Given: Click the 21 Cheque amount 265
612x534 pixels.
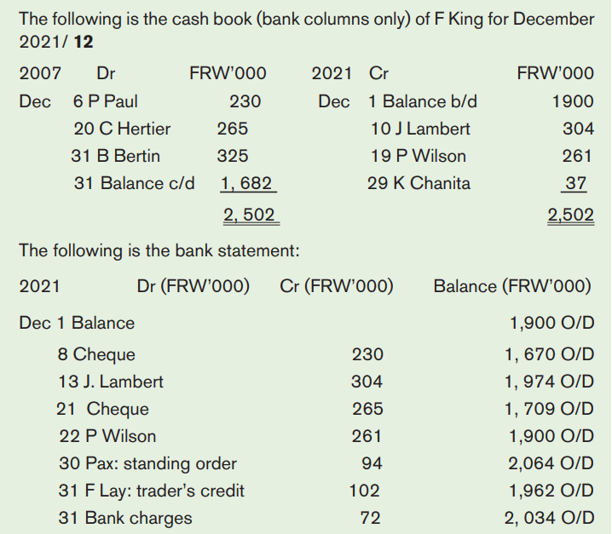Looking at the screenshot, I should click(x=367, y=409).
